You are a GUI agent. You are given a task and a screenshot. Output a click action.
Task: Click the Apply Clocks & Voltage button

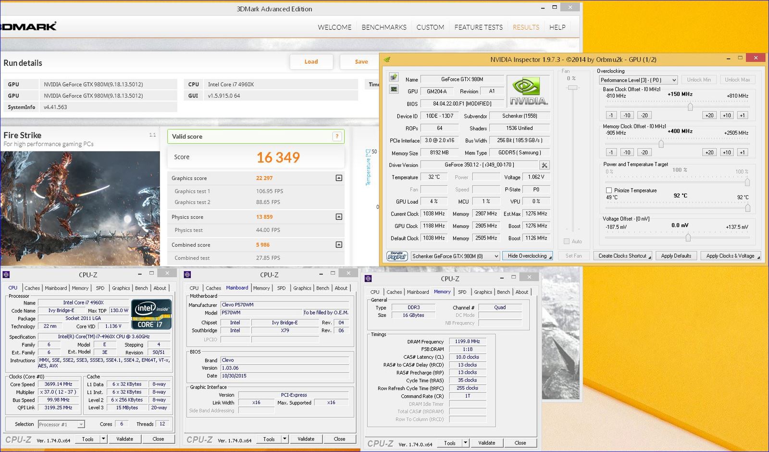pyautogui.click(x=730, y=256)
